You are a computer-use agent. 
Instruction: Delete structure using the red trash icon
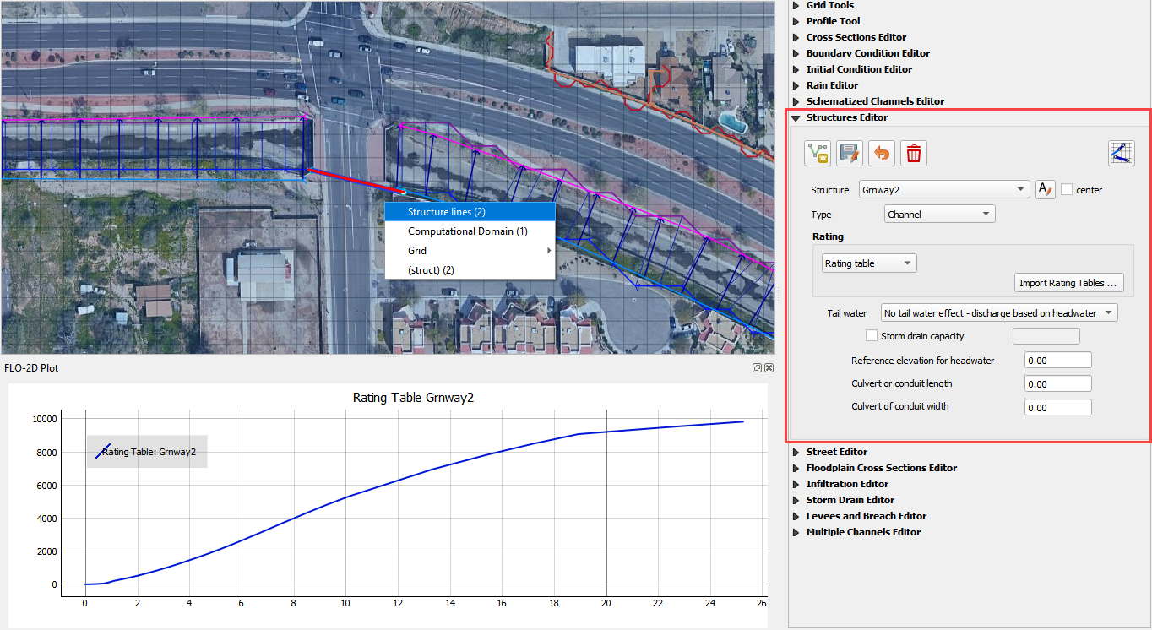[913, 154]
